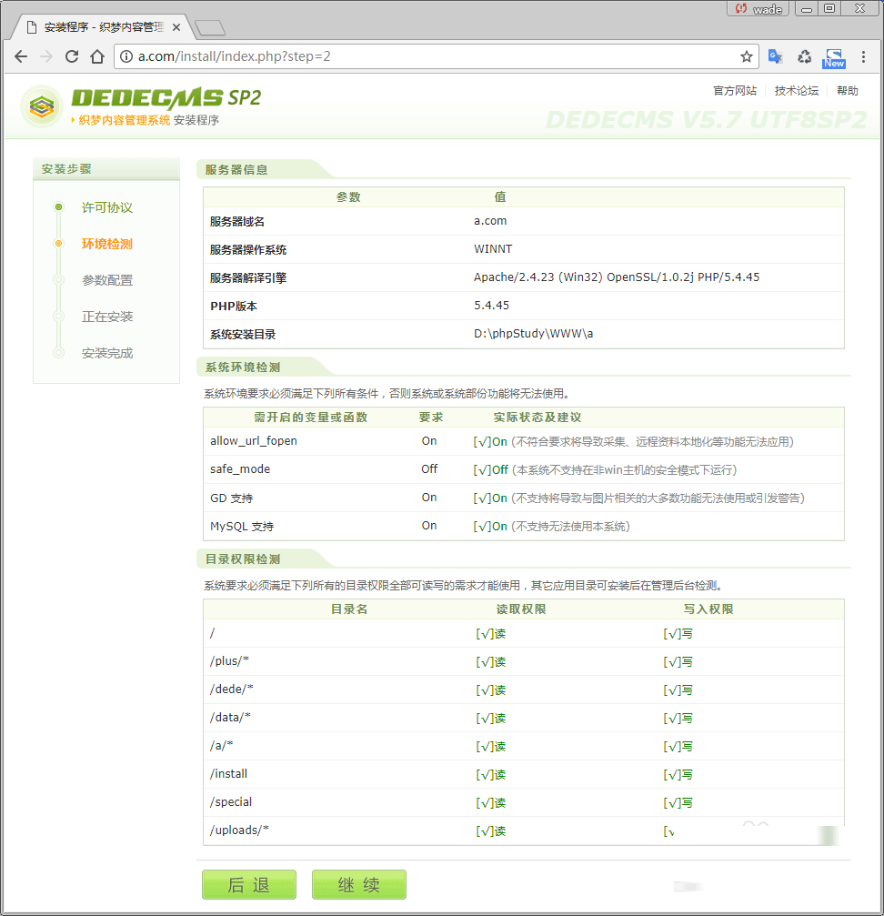Visit the 官方网站 link
This screenshot has height=916, width=884.
point(734,90)
